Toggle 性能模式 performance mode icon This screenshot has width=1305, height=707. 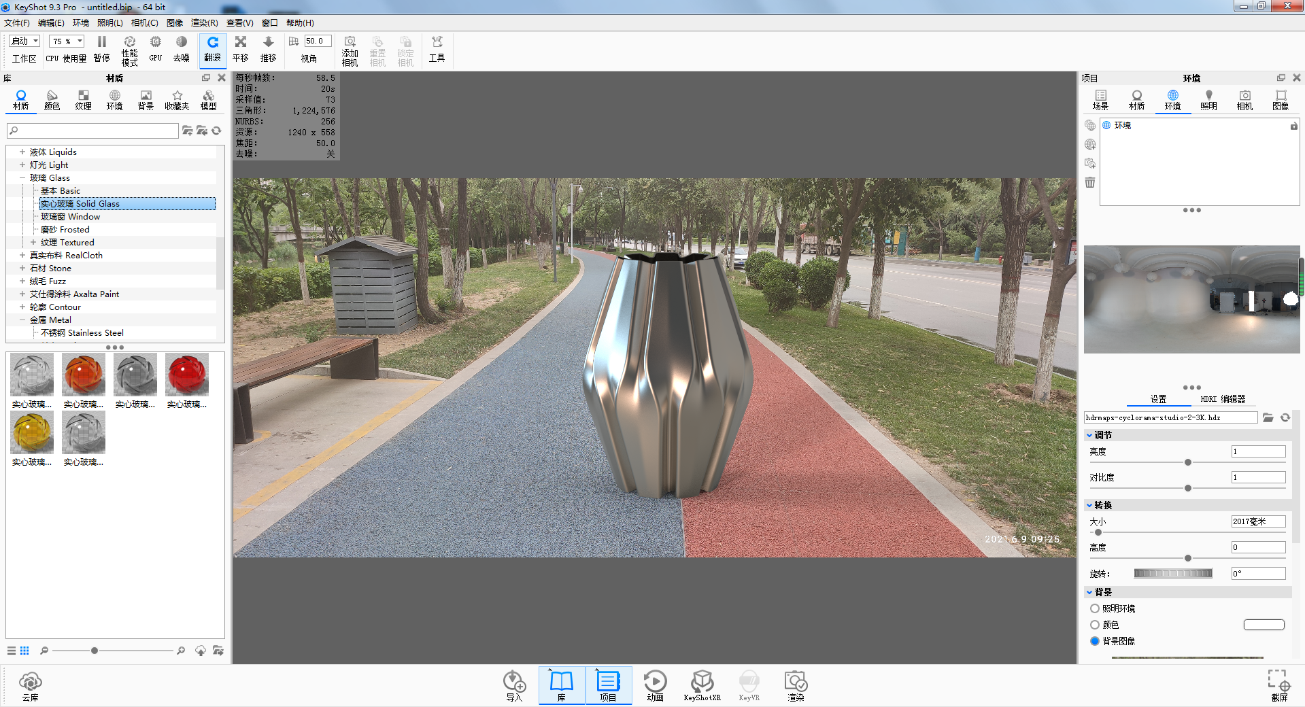[x=129, y=51]
